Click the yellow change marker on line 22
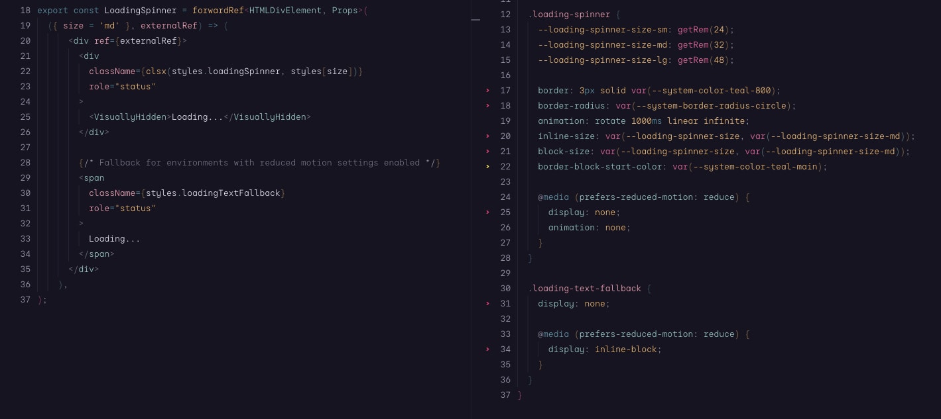 coord(488,167)
